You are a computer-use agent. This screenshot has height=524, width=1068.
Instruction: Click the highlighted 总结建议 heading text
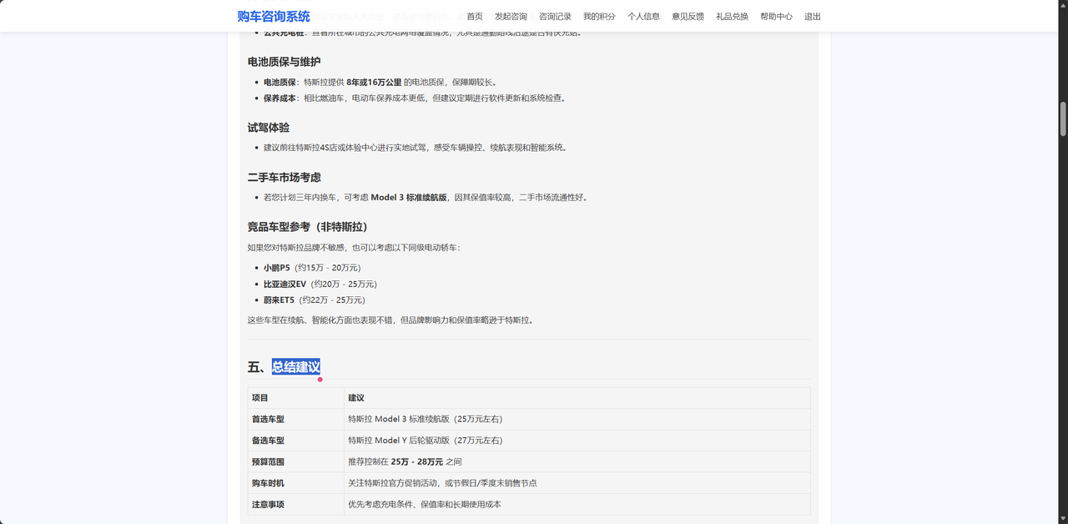(296, 367)
